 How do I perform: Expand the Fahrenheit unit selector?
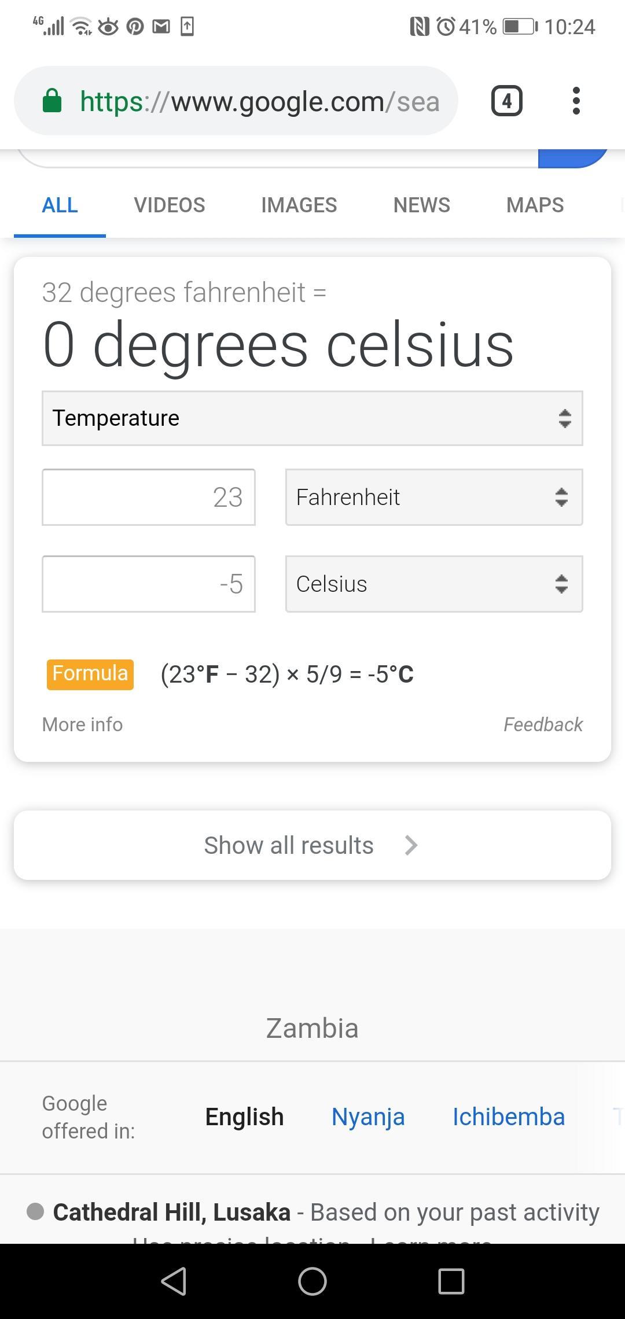pyautogui.click(x=433, y=498)
